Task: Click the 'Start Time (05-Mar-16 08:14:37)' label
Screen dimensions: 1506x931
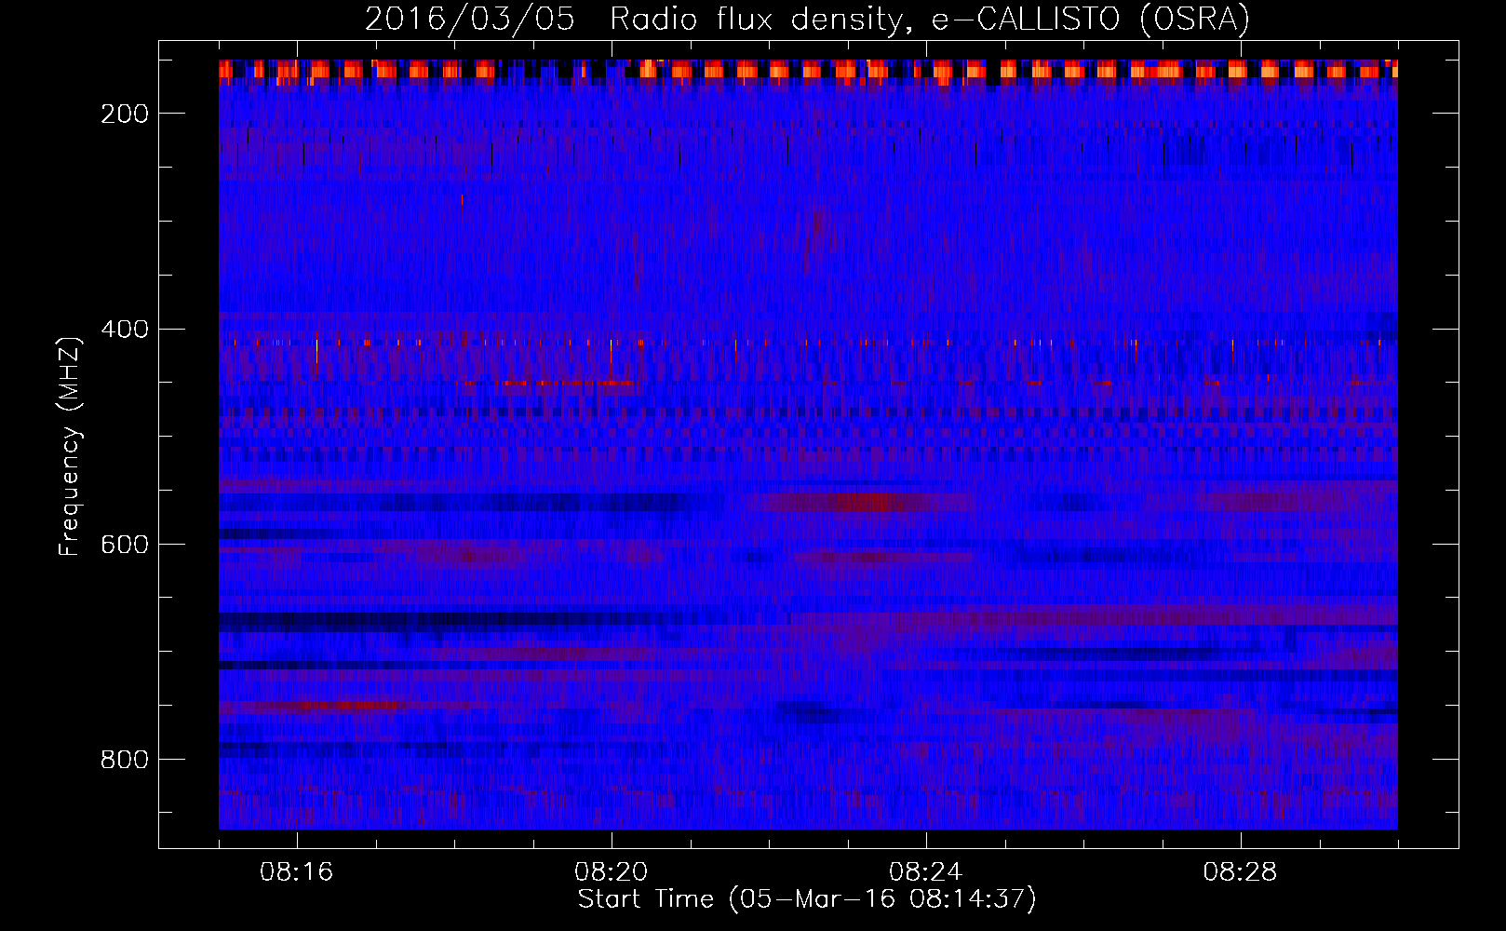Action: (807, 899)
